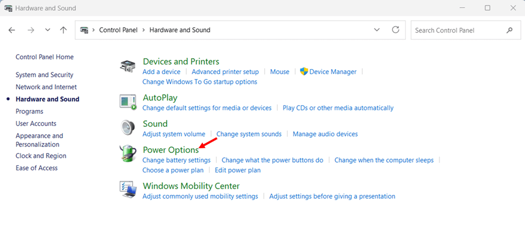525x239 pixels.
Task: Go back with the left arrow
Action: coord(11,30)
